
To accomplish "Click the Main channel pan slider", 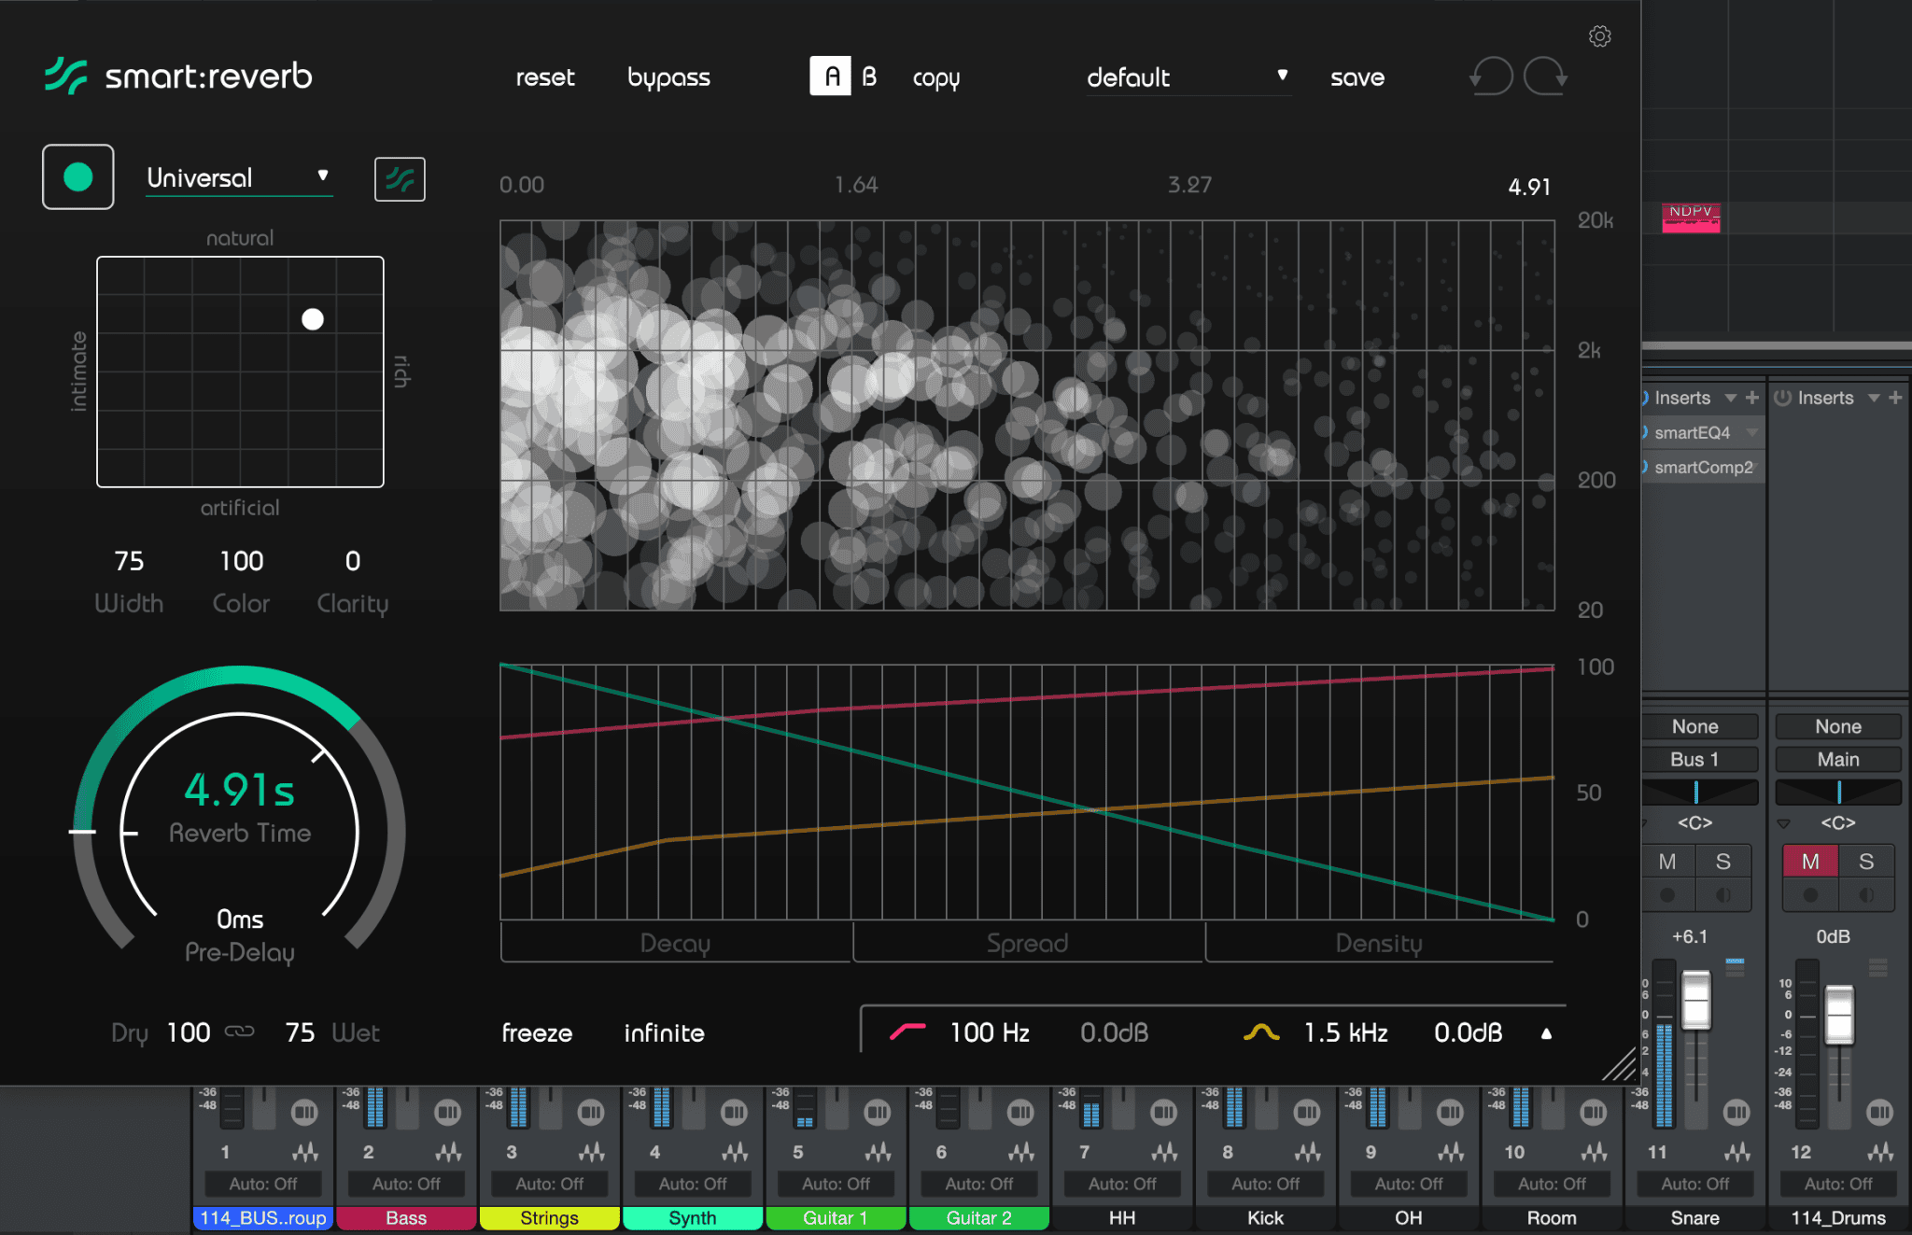I will 1837,792.
